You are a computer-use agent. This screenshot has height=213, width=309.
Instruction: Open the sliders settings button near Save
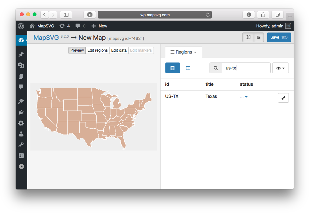[259, 37]
